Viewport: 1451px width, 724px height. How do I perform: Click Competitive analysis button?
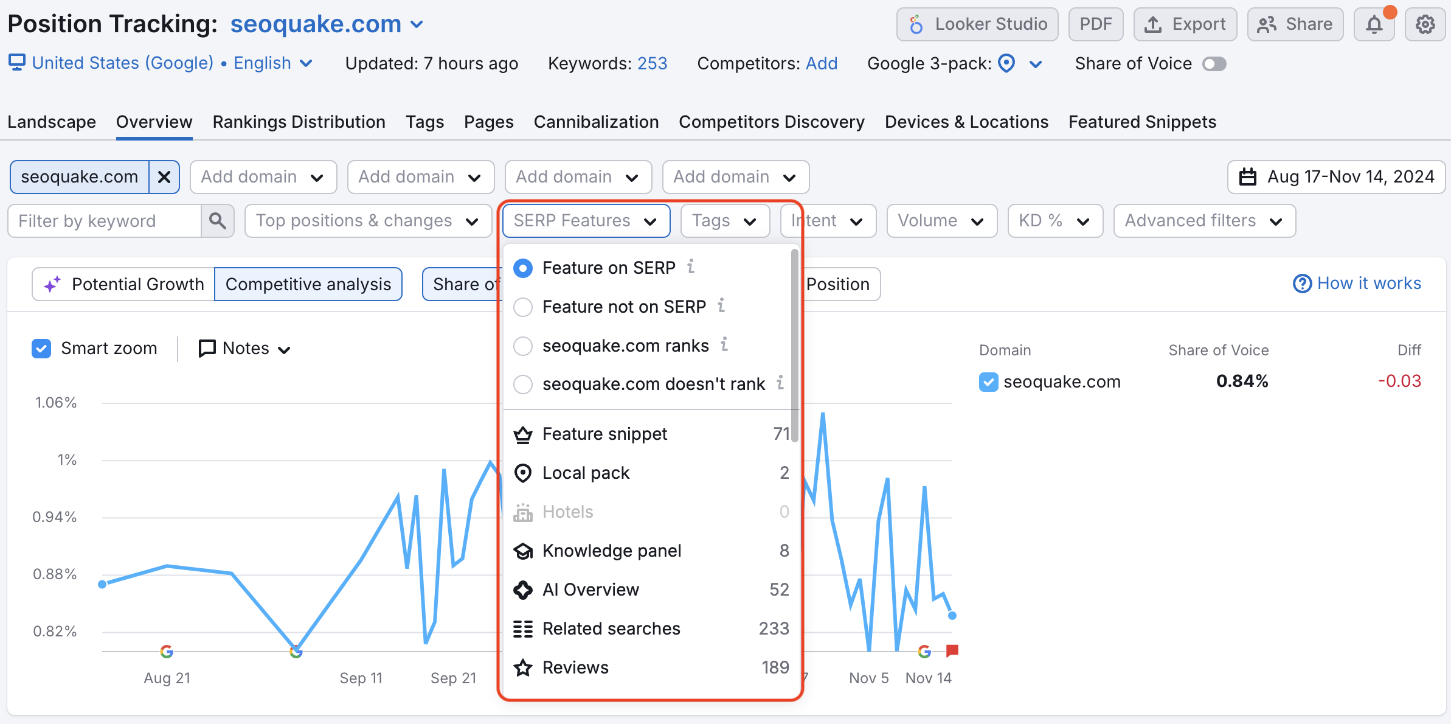click(308, 284)
